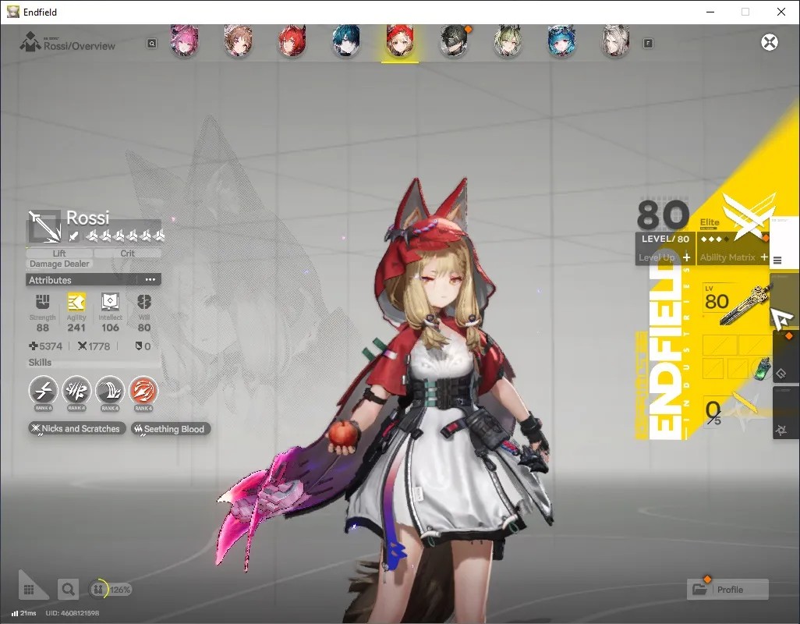Click the E next-operator key icon
This screenshot has width=800, height=624.
click(x=648, y=44)
